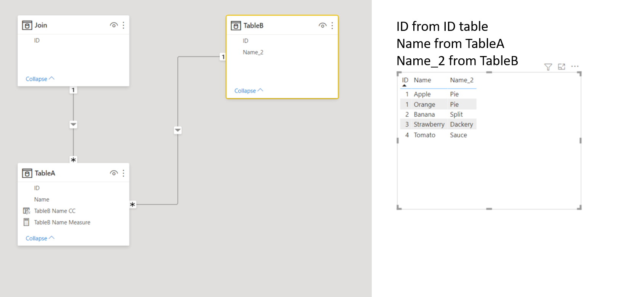This screenshot has height=297, width=623.
Task: Click the TableA table icon
Action: click(x=27, y=173)
